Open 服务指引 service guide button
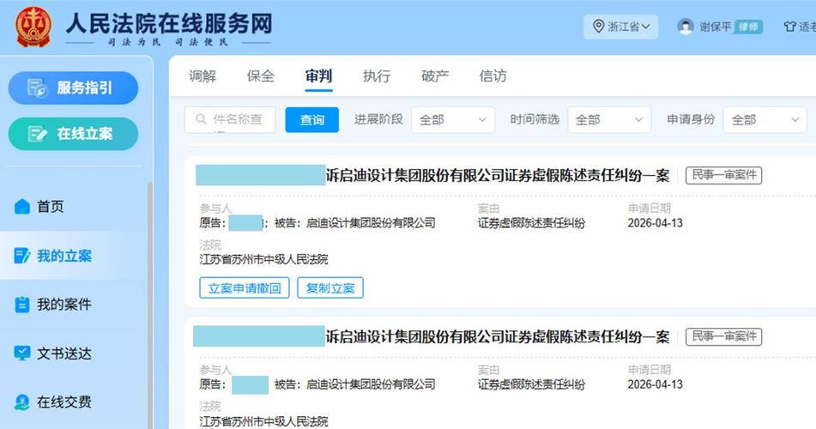Screen dimensions: 816x429 [74, 88]
